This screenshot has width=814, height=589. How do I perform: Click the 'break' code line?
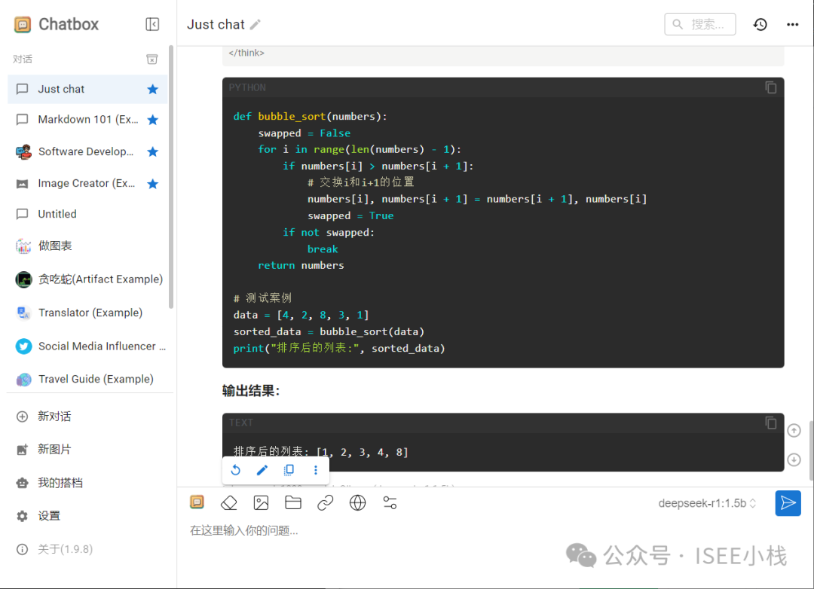(x=323, y=249)
